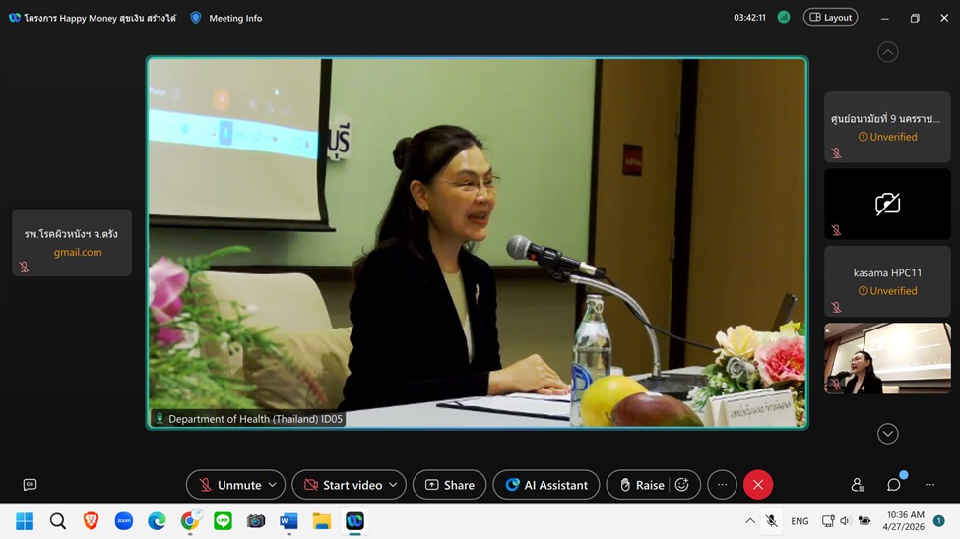The image size is (960, 539).
Task: Leave the meeting with red X button
Action: point(757,485)
